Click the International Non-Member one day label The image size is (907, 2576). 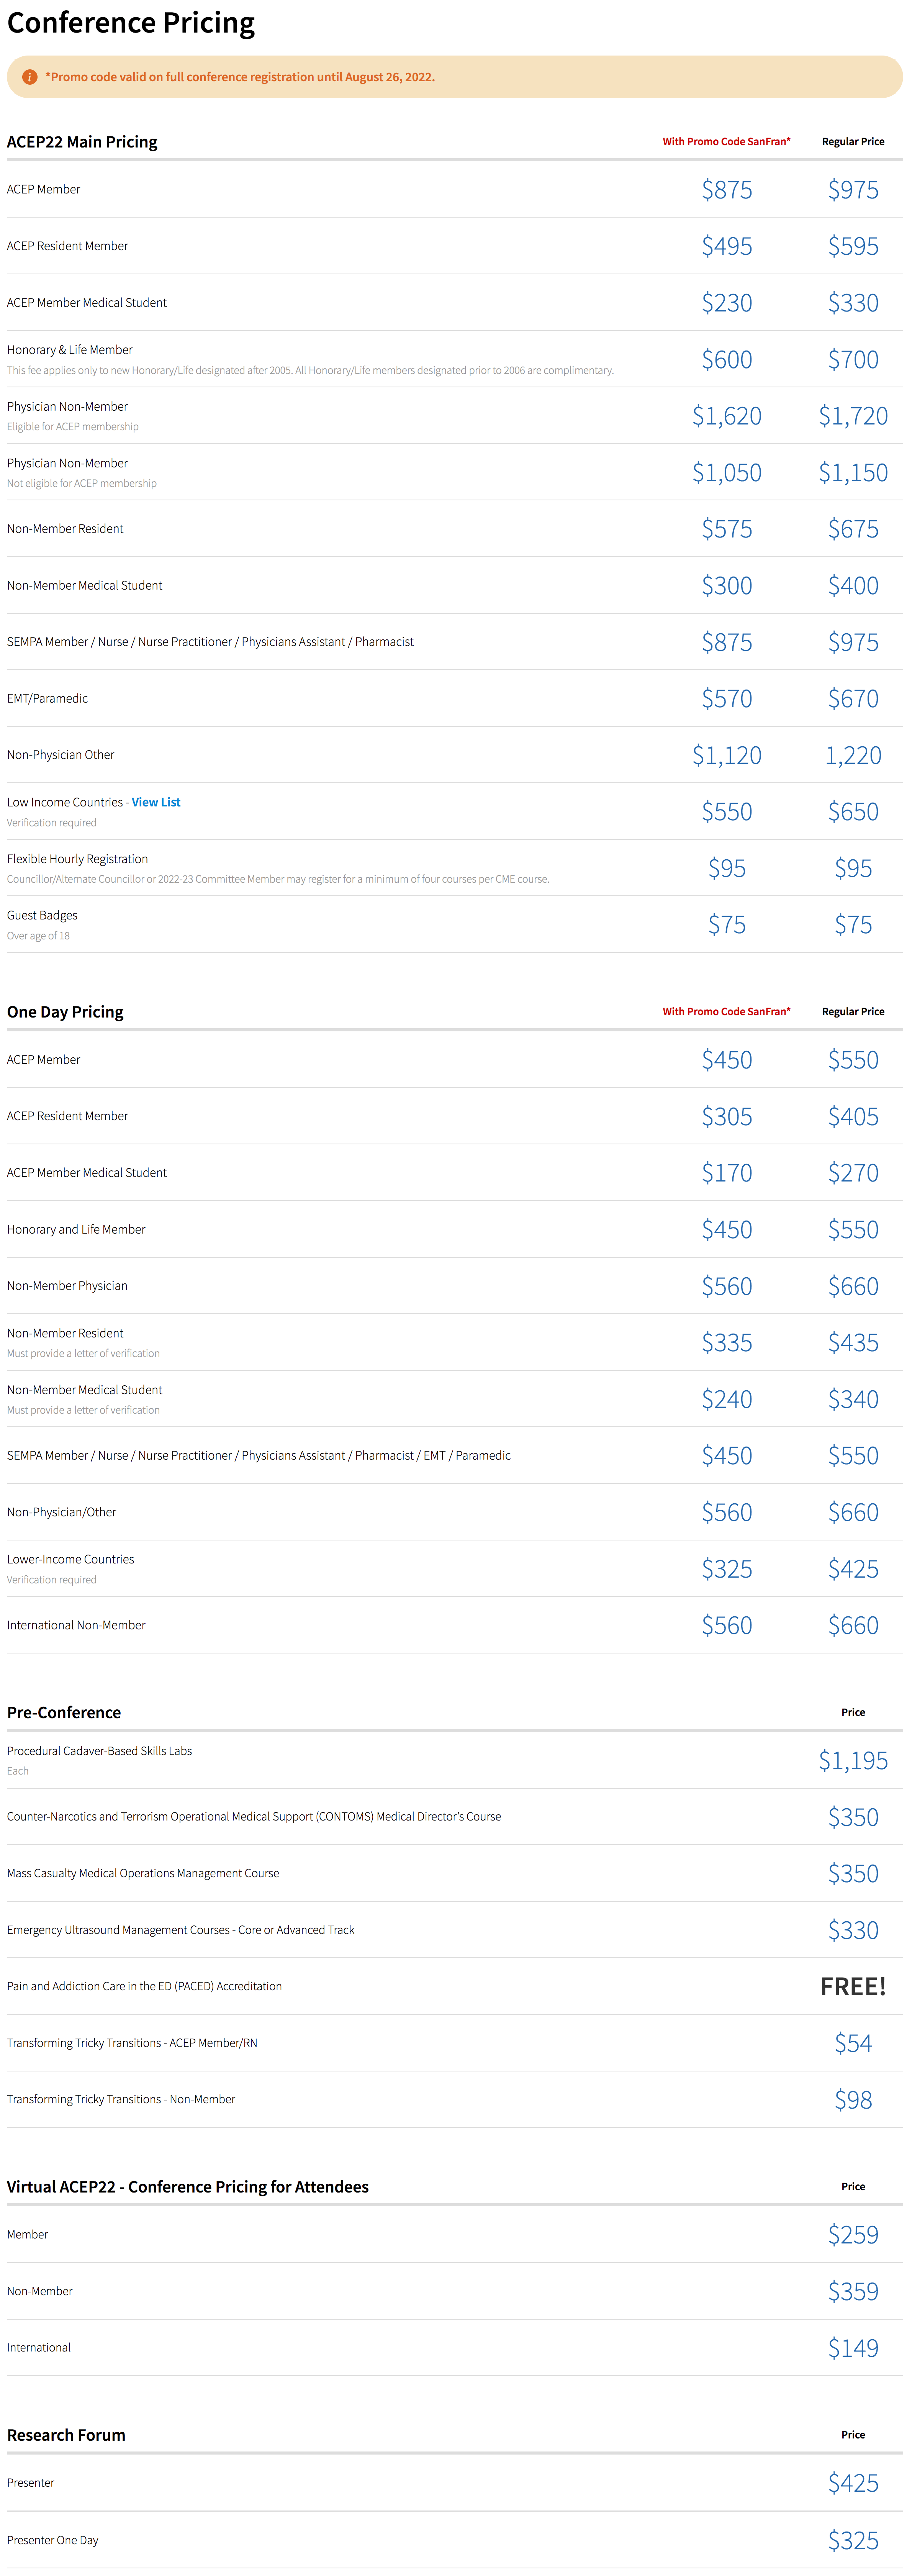pos(76,1625)
